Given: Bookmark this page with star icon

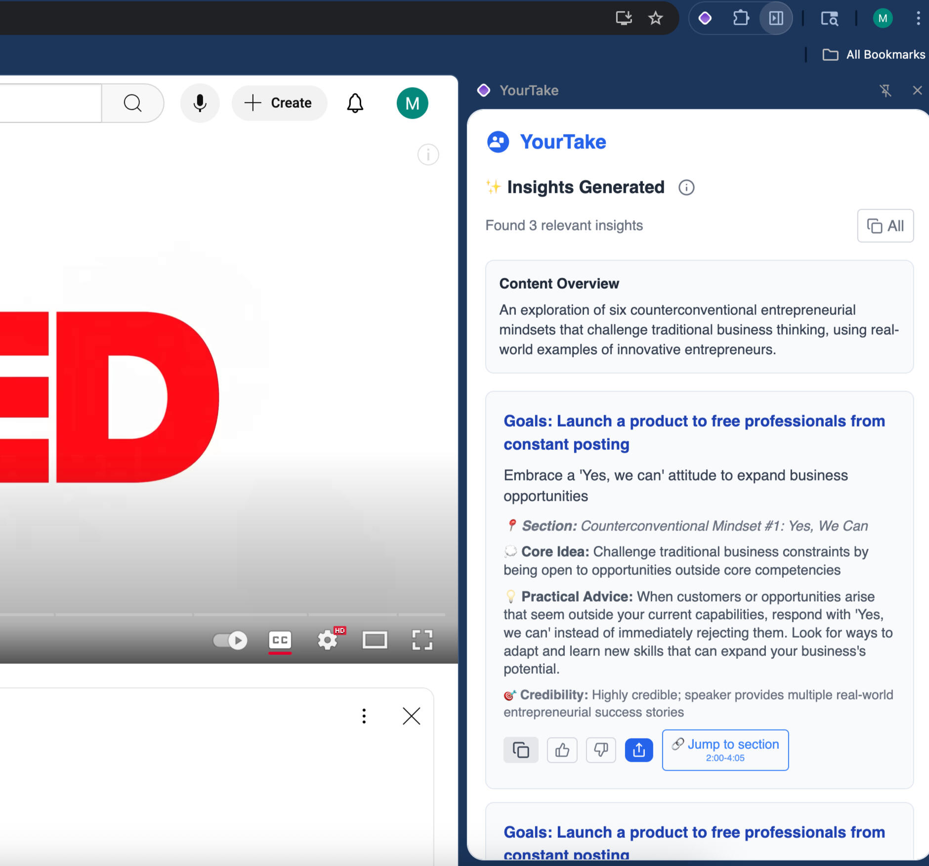Looking at the screenshot, I should pyautogui.click(x=655, y=18).
